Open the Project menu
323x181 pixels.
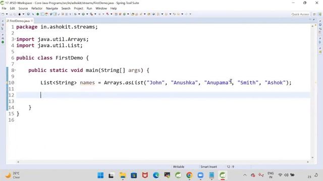click(x=79, y=9)
